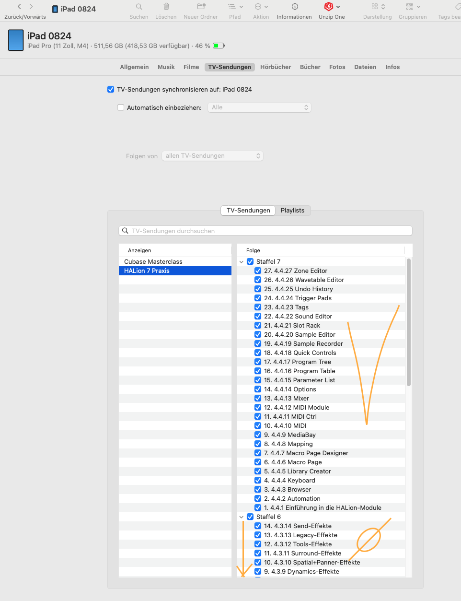Select 4.4.23 Tags row

pyautogui.click(x=321, y=307)
